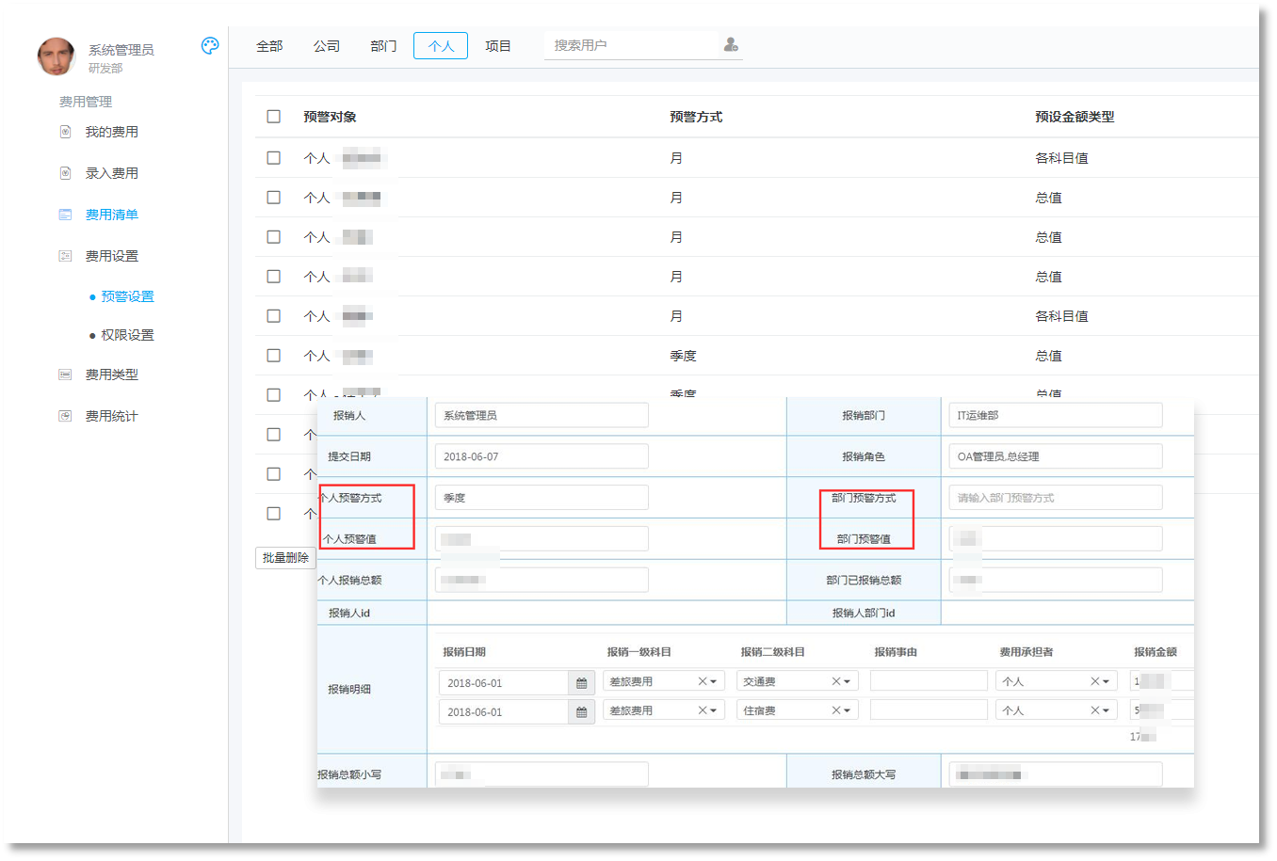The image size is (1277, 861).
Task: Clear 个人 with X in 交通费 row
Action: [1094, 681]
